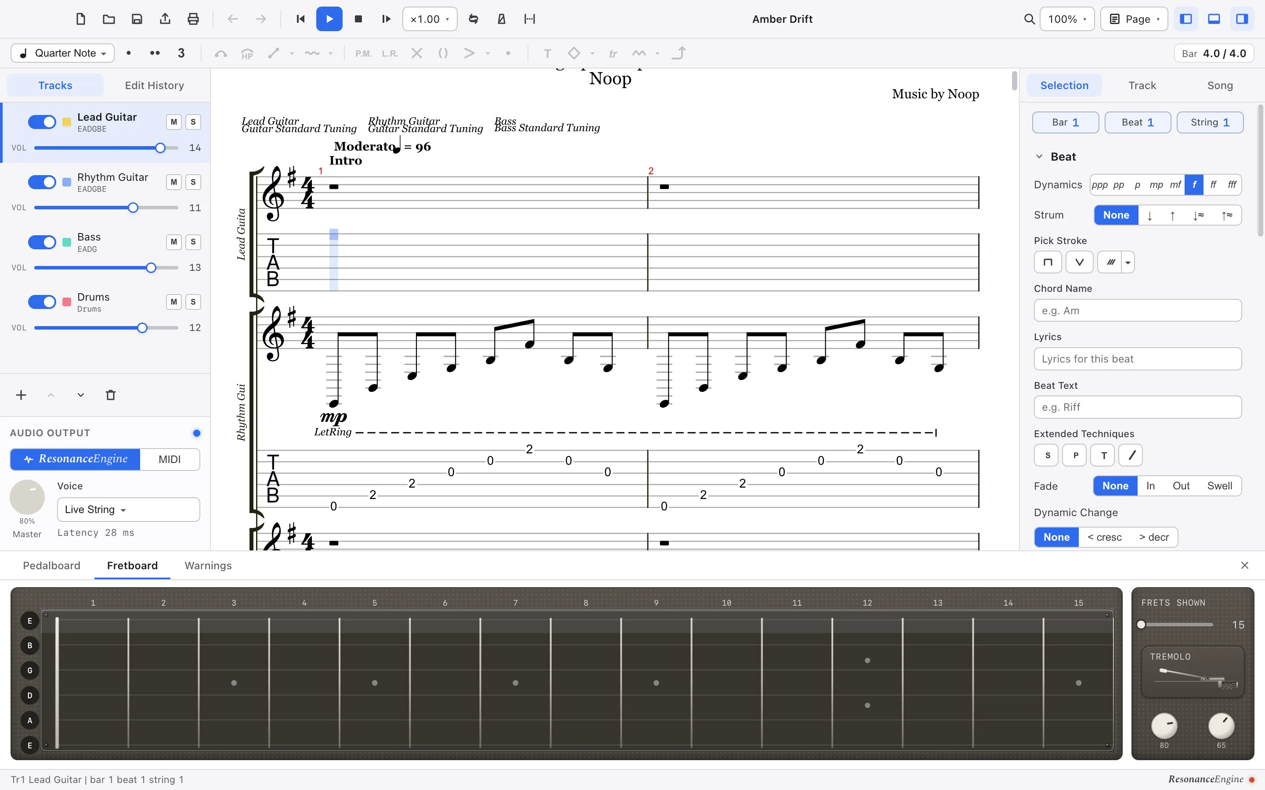1265x790 pixels.
Task: Toggle the Lead Guitar track switch
Action: pos(42,122)
